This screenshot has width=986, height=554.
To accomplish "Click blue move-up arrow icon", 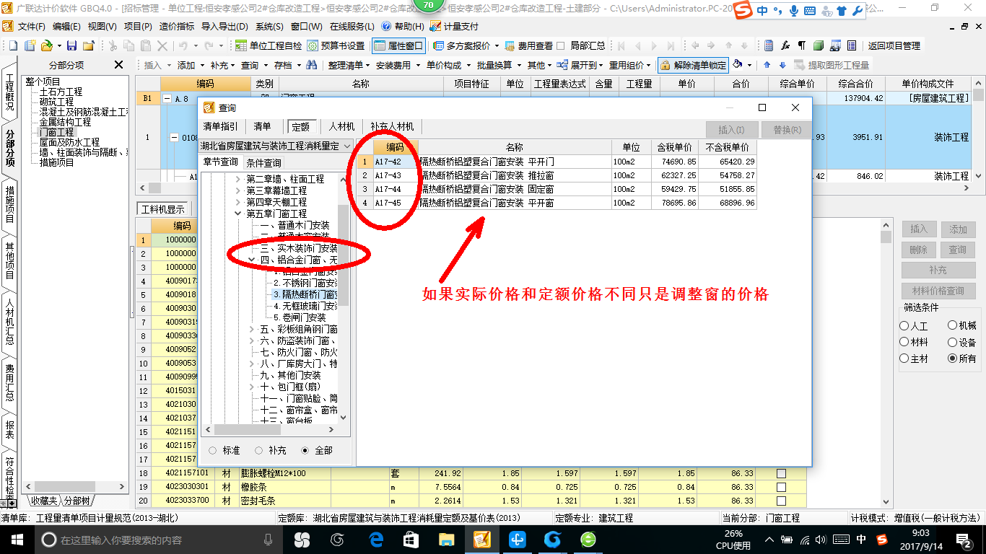I will click(x=767, y=65).
